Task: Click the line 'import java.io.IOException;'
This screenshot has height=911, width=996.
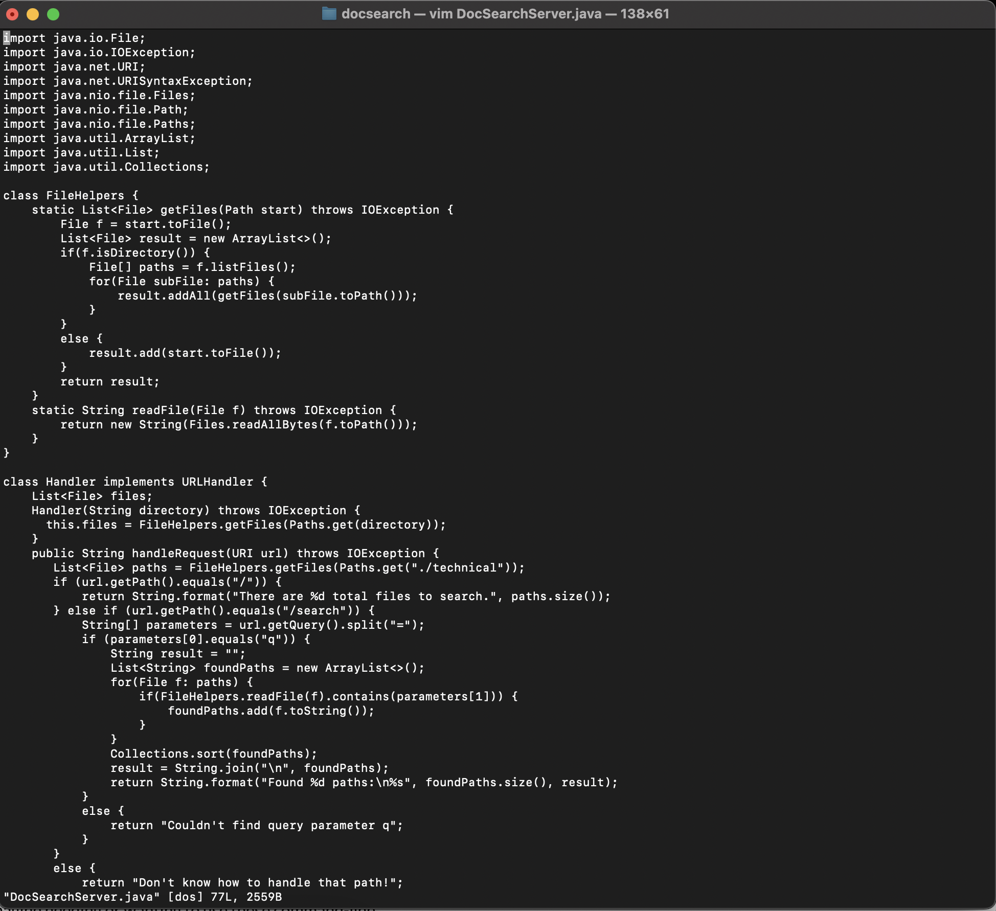Action: click(100, 53)
